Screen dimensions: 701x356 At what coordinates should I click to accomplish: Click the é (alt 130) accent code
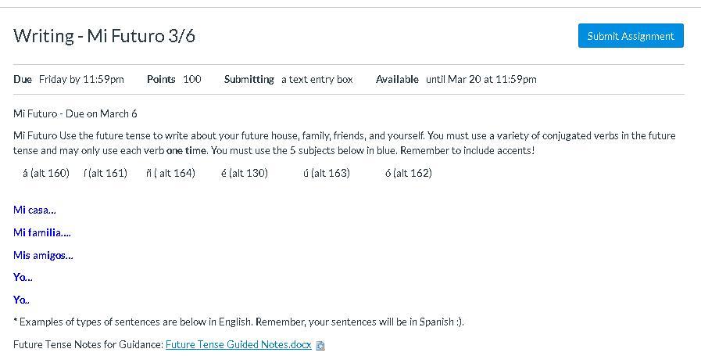tap(244, 173)
